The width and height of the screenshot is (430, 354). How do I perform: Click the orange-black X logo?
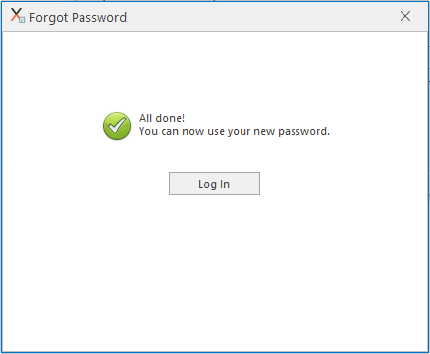point(16,15)
